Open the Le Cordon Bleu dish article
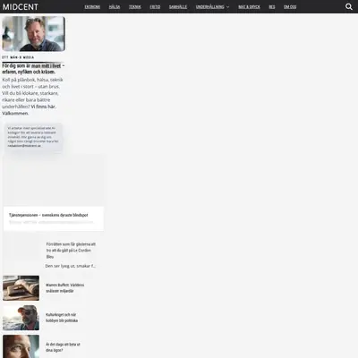The width and height of the screenshot is (358, 358). pyautogui.click(x=71, y=251)
